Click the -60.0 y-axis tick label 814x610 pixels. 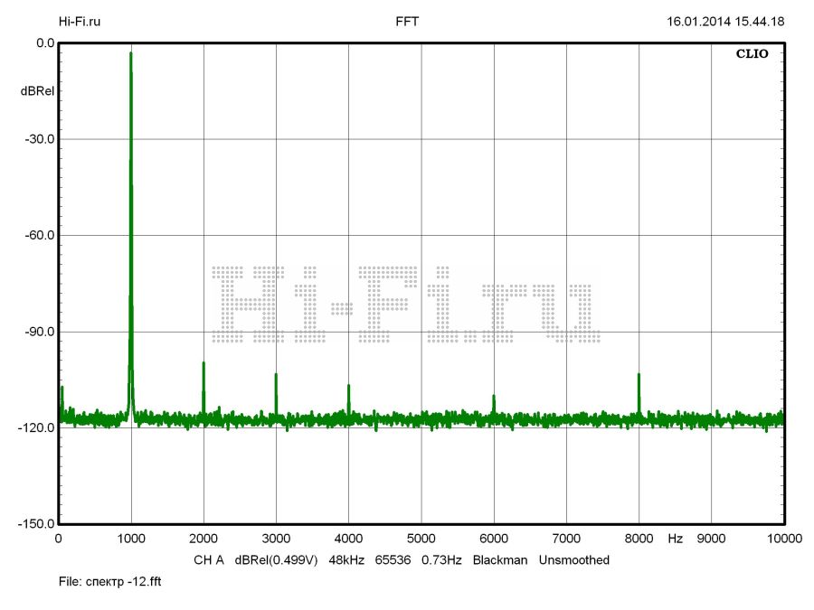39,236
